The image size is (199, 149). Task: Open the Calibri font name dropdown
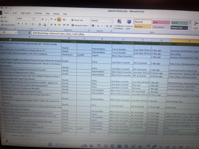pyautogui.click(x=32, y=19)
